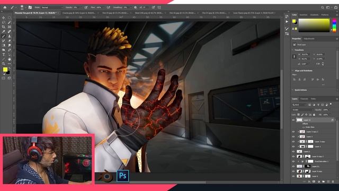Select the Eyedropper tool
339x191 pixels.
point(4,32)
